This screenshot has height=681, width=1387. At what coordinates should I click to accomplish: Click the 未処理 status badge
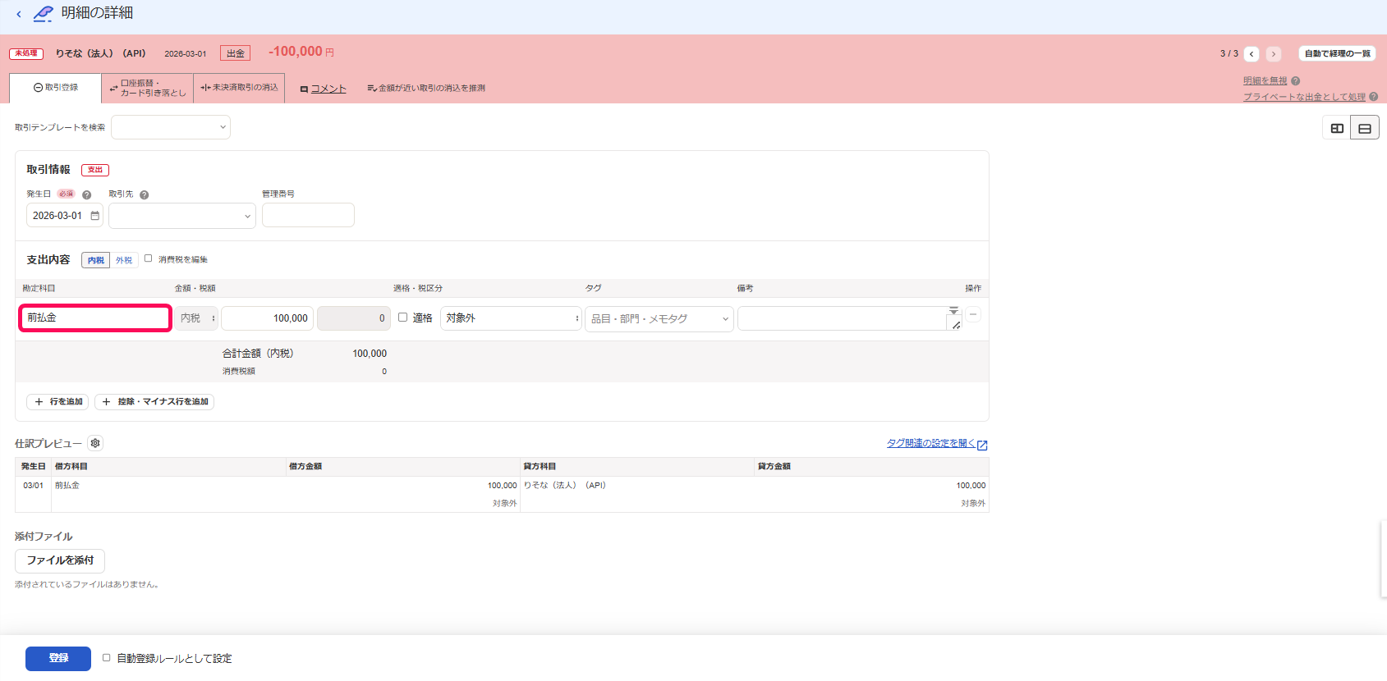(x=26, y=53)
